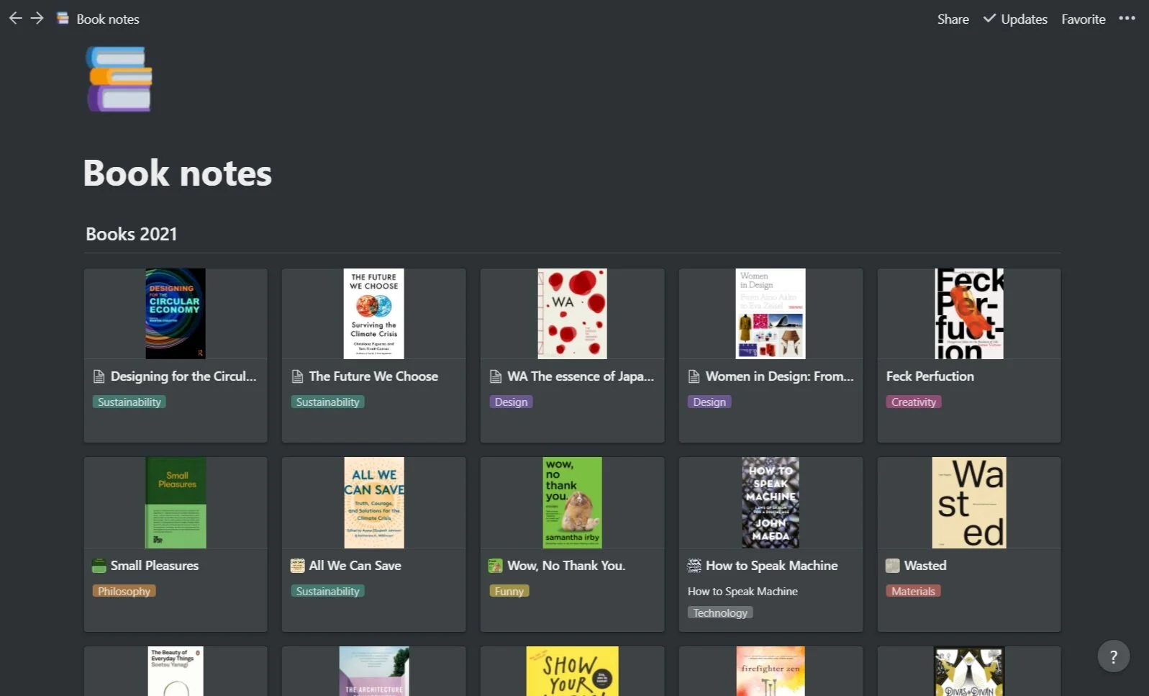Open Designing for the Circular Economy cover
This screenshot has width=1149, height=696.
coord(176,314)
